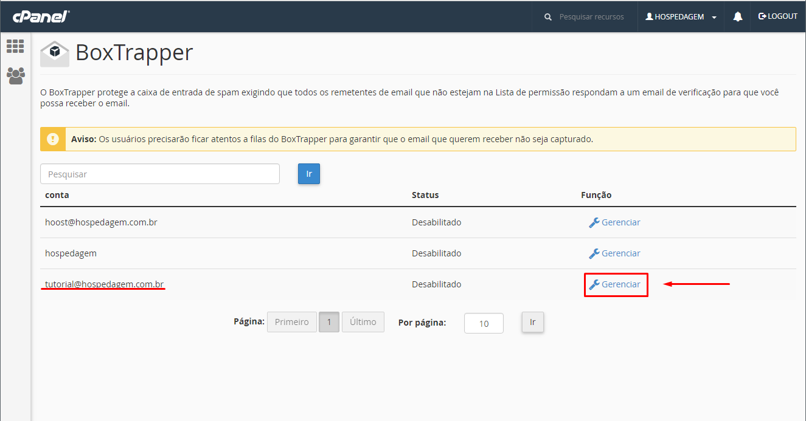Click the notifications bell icon
This screenshot has height=421, width=806.
tap(738, 16)
